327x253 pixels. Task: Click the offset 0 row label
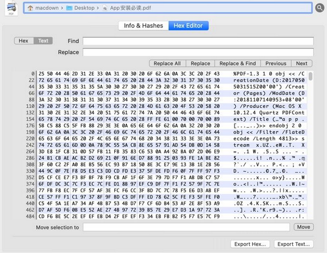pyautogui.click(x=33, y=74)
